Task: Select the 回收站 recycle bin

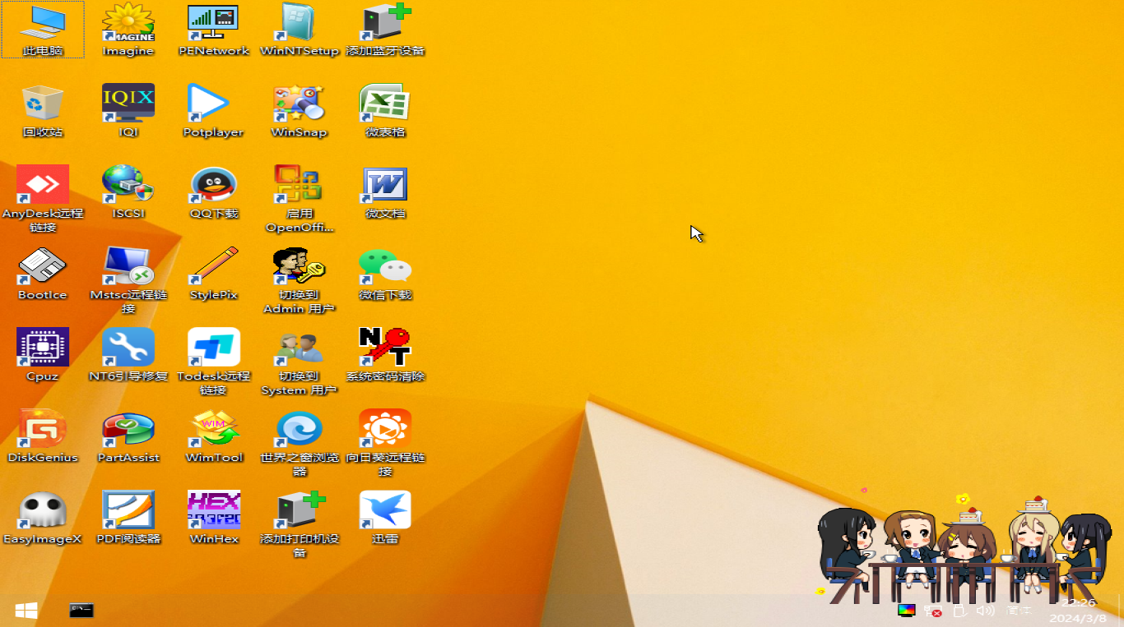Action: click(43, 111)
